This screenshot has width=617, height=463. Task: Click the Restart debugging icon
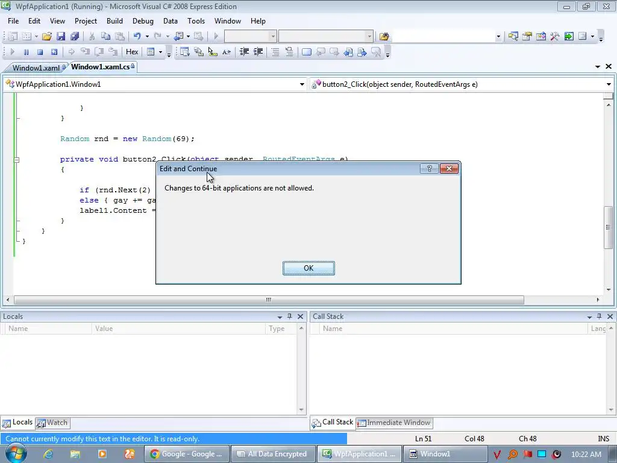pyautogui.click(x=54, y=52)
